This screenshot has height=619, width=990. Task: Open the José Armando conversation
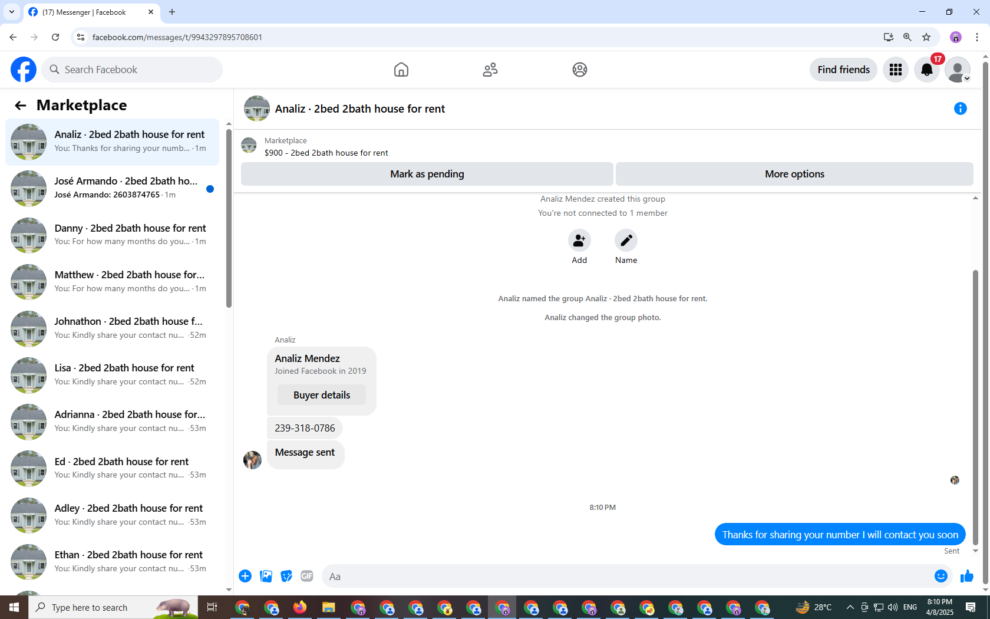(x=112, y=189)
